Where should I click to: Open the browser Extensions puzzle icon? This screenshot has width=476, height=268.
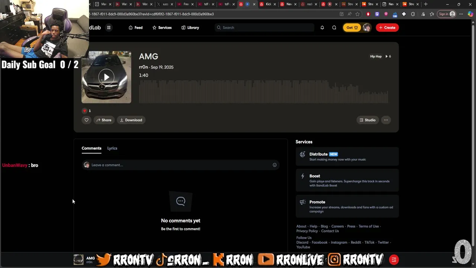coord(413,14)
